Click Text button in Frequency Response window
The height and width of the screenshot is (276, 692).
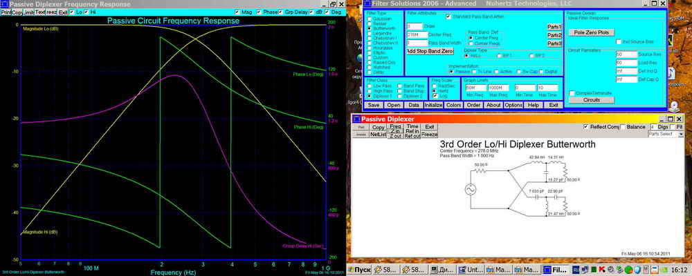(39, 12)
